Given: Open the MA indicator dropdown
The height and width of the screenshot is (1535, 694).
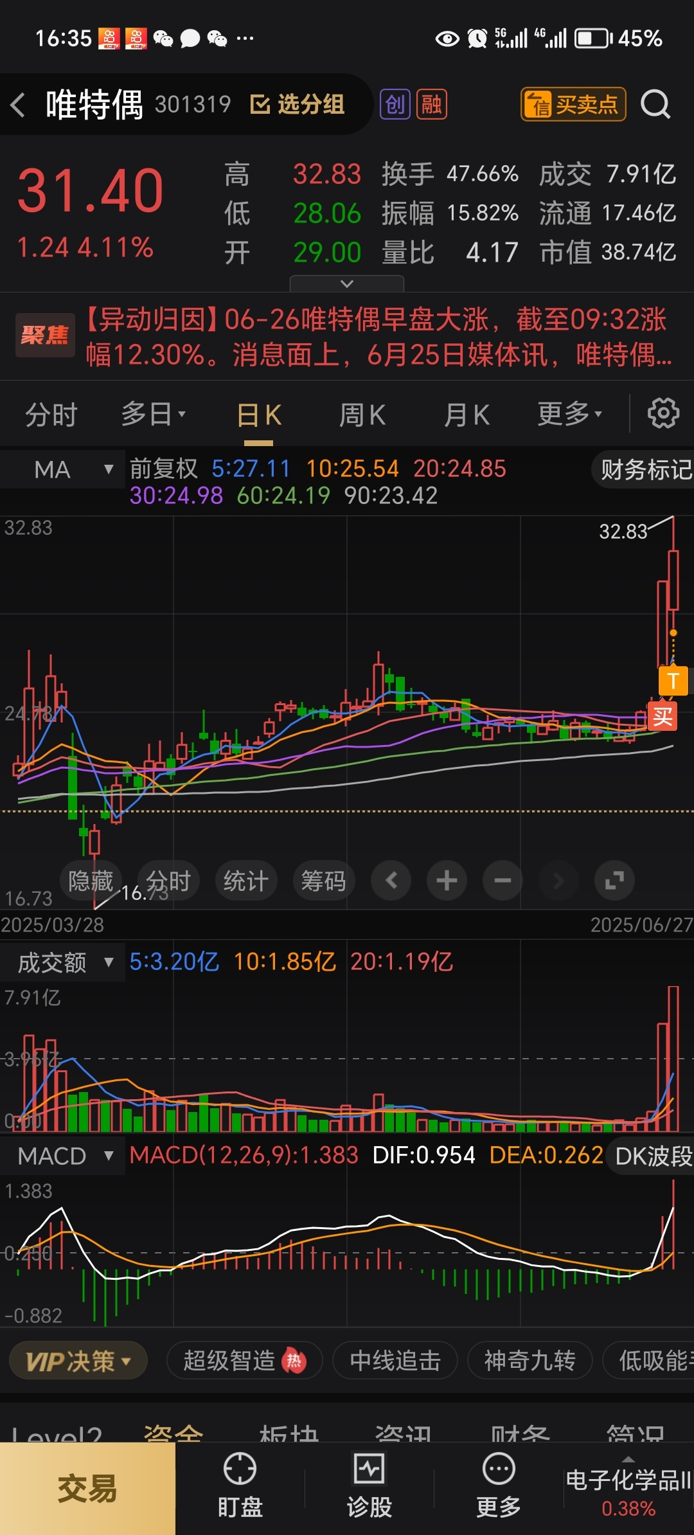Looking at the screenshot, I should coord(62,470).
